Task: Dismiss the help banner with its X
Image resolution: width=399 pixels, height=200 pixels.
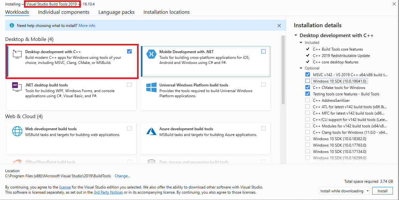Action: click(x=279, y=26)
